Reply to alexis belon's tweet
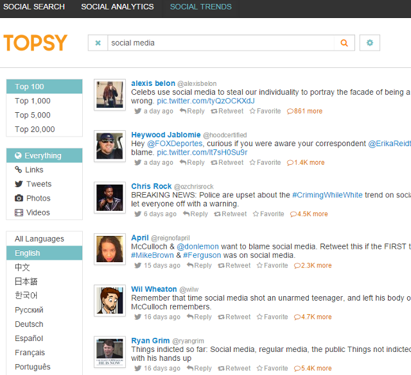 coord(192,111)
